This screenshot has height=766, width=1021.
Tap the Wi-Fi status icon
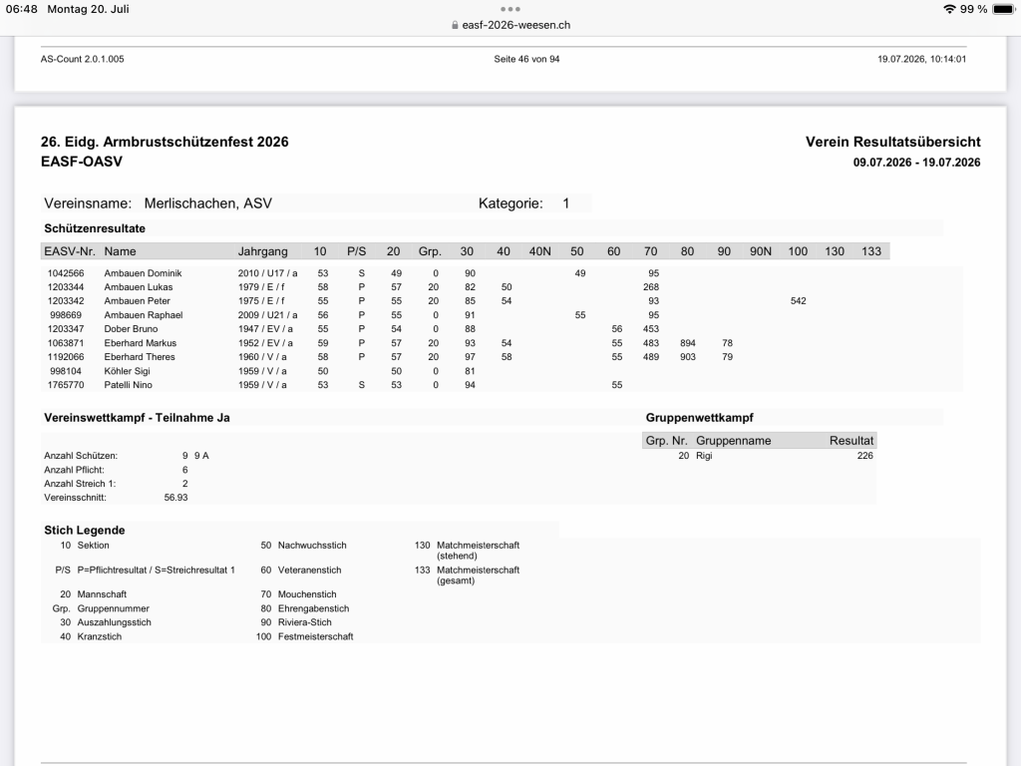click(949, 9)
